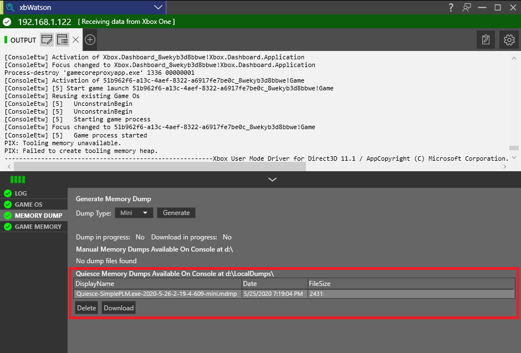This screenshot has height=353, width=521.
Task: Minimize the xbWatson window
Action: (x=482, y=7)
